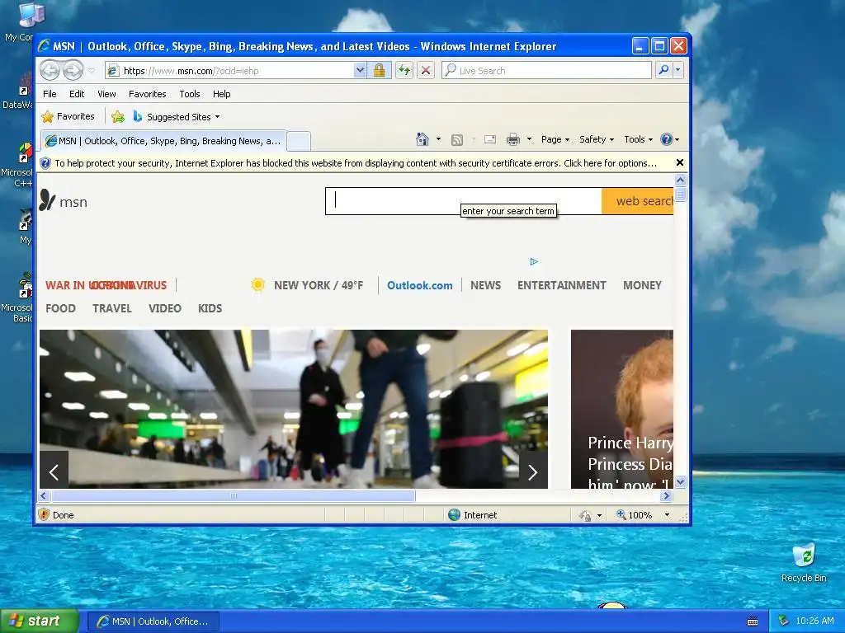Click the MSN taskbar button

153,621
